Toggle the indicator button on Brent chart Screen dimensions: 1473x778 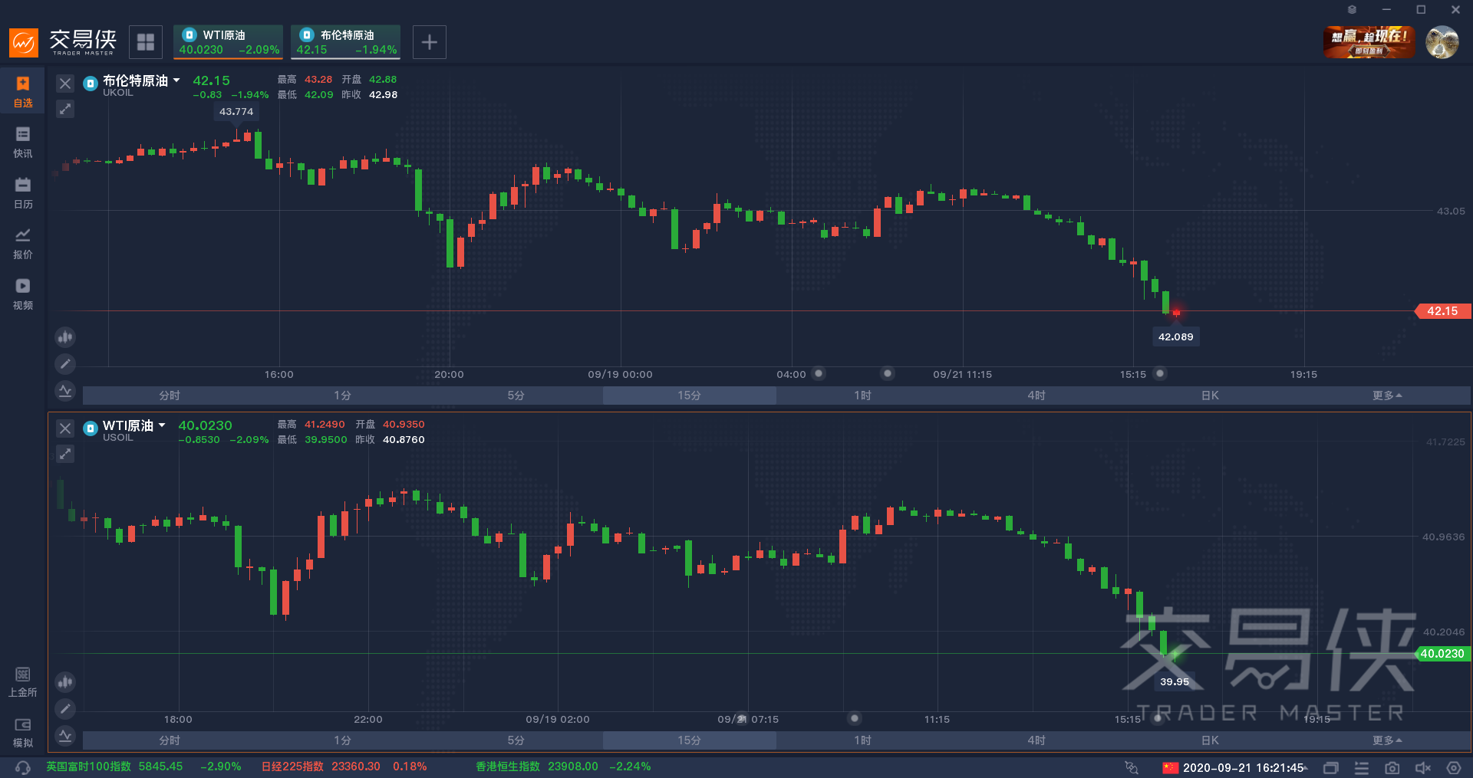pyautogui.click(x=65, y=391)
